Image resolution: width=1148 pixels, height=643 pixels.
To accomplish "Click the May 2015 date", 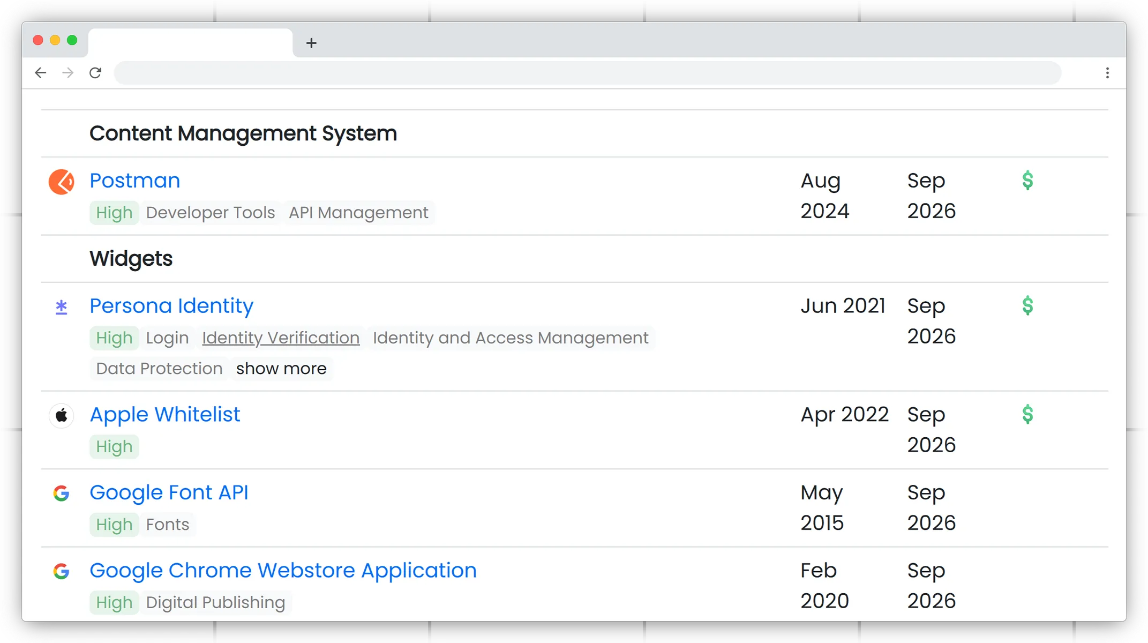I will pos(822,508).
